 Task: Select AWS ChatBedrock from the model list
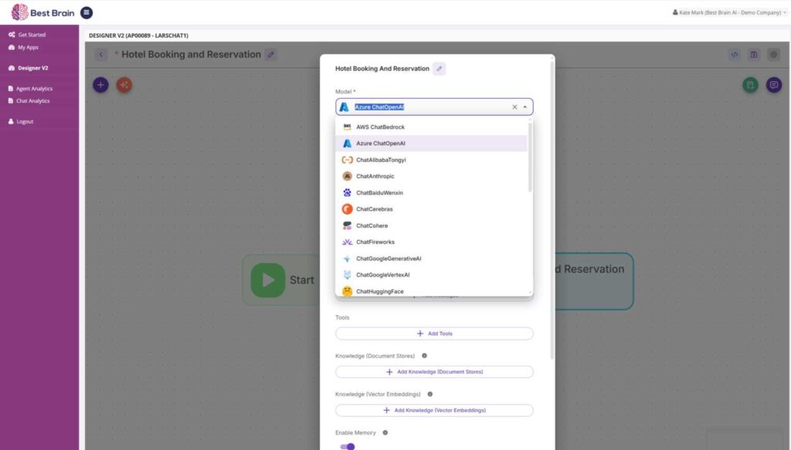[431, 127]
